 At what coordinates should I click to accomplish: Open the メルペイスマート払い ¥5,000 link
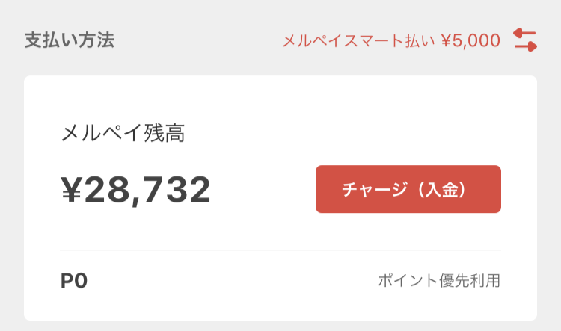[391, 40]
